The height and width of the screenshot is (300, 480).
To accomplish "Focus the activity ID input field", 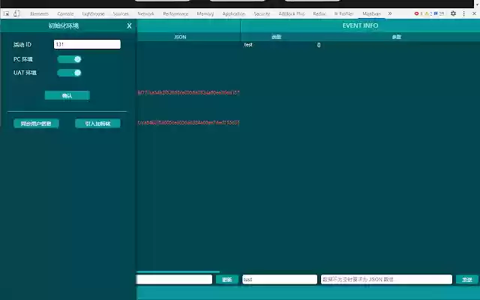I will tap(87, 44).
